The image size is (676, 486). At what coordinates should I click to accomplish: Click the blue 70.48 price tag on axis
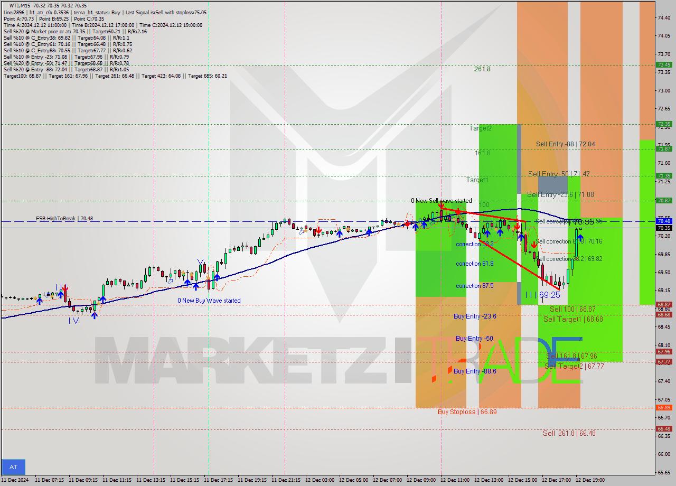664,221
